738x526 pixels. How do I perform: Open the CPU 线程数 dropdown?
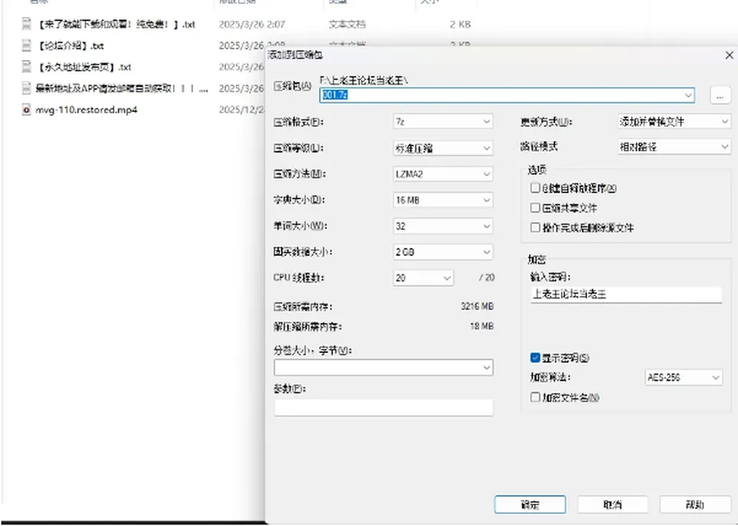(423, 278)
